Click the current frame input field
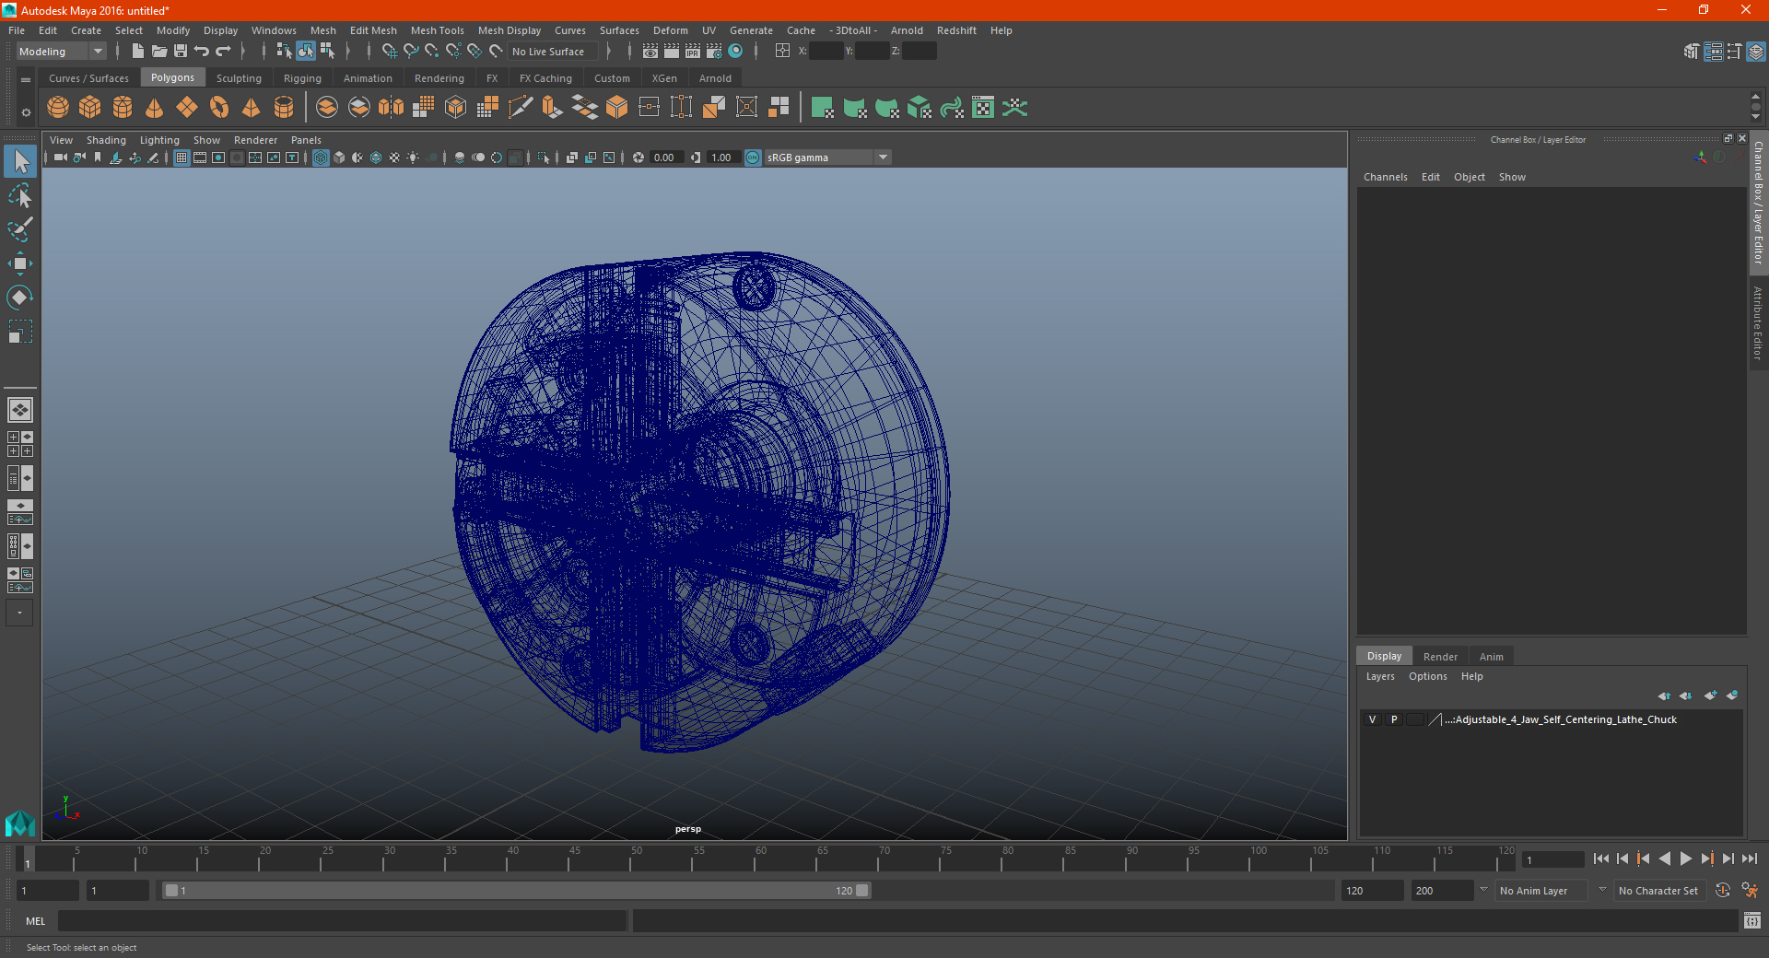Screen dimensions: 1769x958 click(1552, 859)
